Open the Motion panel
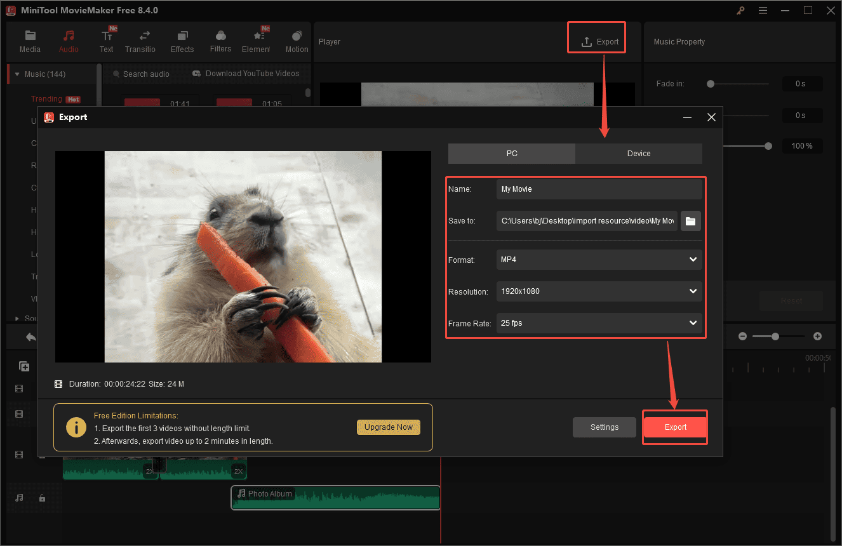 296,40
